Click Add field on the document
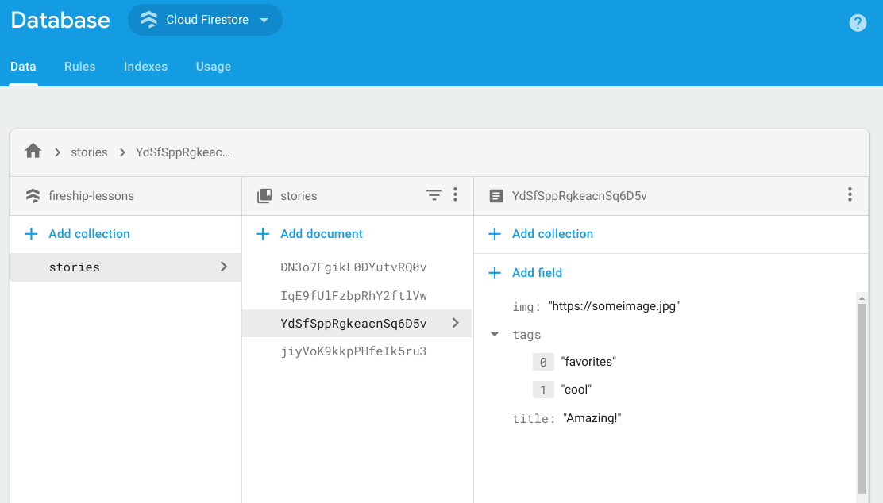The width and height of the screenshot is (883, 503). point(525,272)
